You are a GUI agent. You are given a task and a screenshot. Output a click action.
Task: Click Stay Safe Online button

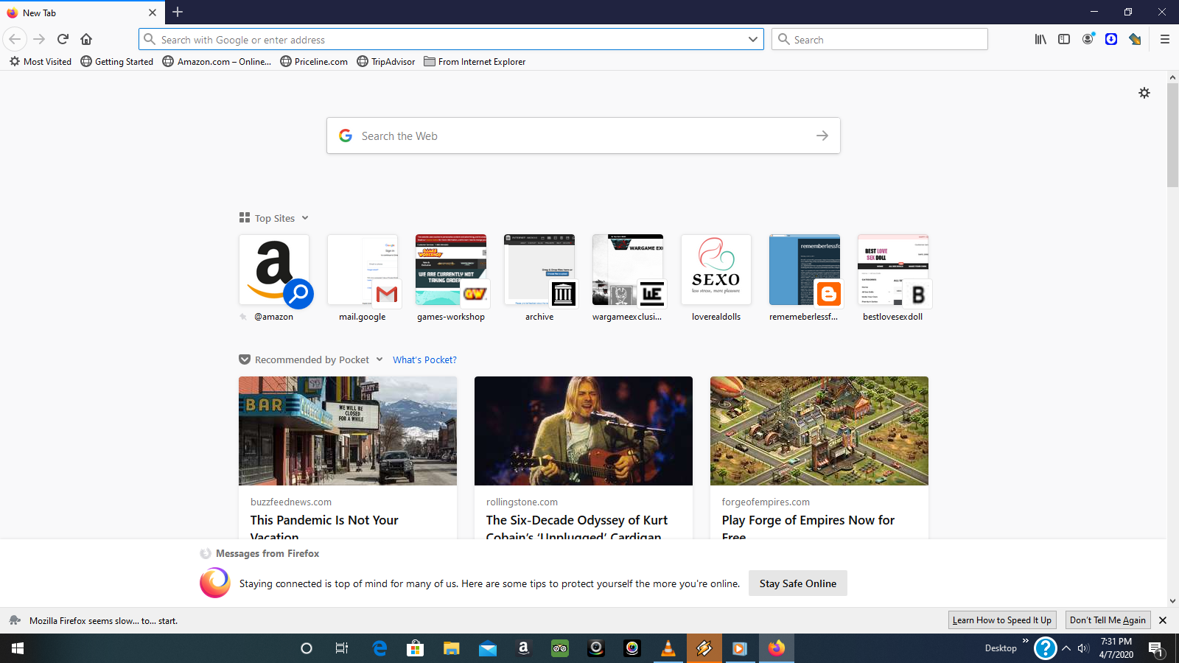pos(798,583)
